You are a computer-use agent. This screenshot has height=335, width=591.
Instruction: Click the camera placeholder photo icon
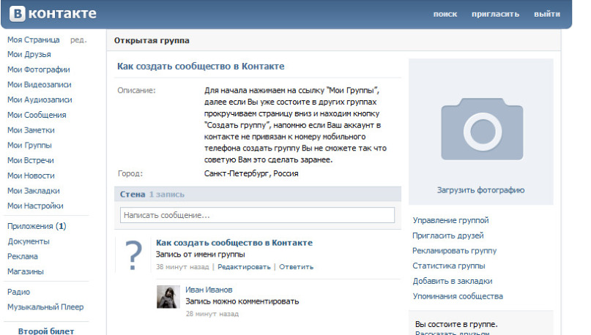coord(482,129)
